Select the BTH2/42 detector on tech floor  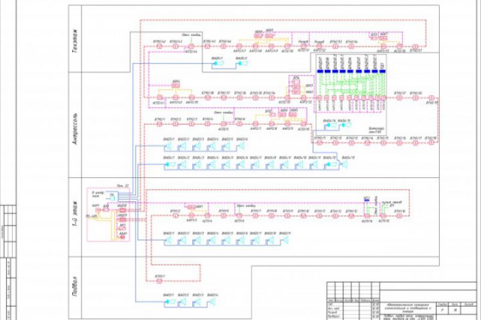pos(159,46)
